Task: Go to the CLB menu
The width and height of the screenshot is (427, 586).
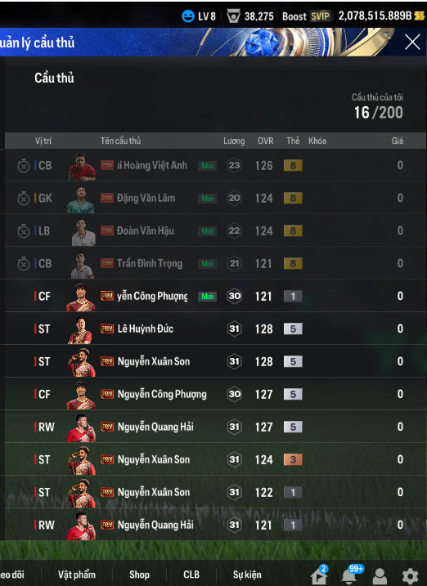Action: tap(191, 575)
